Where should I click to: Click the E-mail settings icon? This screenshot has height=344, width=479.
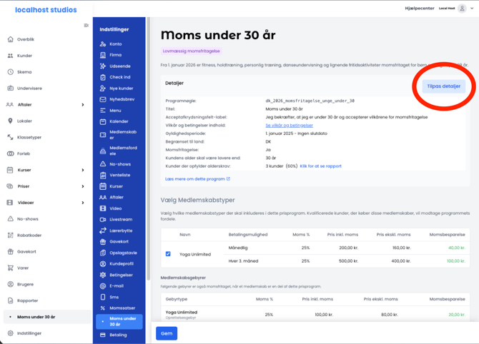(103, 286)
